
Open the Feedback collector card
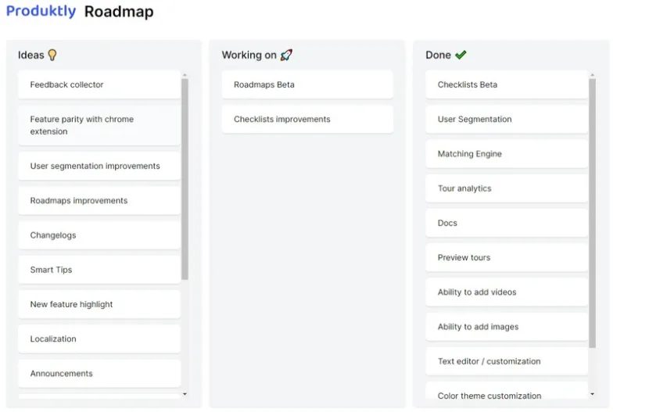99,84
